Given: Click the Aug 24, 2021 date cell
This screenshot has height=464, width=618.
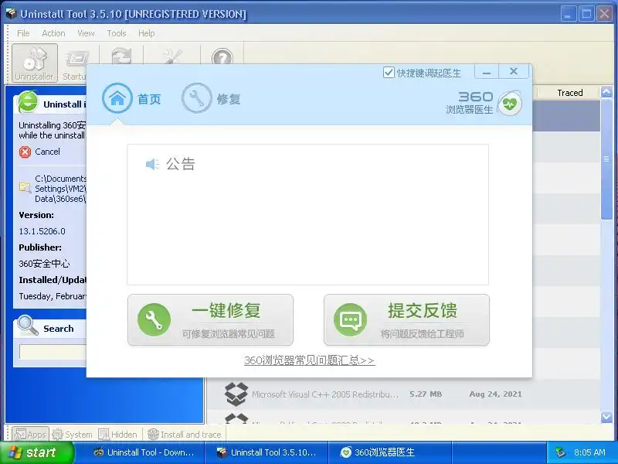Looking at the screenshot, I should 495,394.
